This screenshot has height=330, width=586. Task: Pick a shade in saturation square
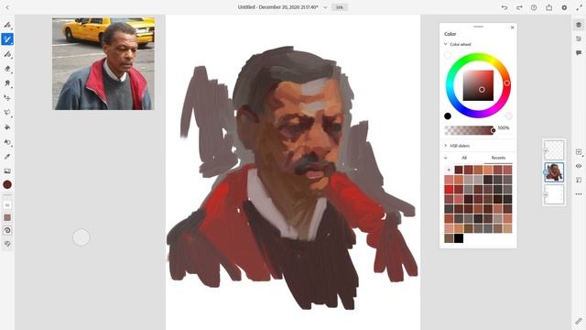pos(478,85)
